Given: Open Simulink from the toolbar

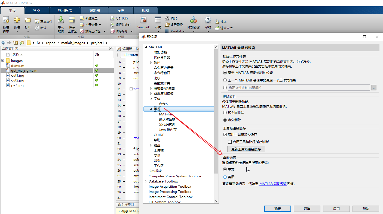Looking at the screenshot, I should point(143,23).
